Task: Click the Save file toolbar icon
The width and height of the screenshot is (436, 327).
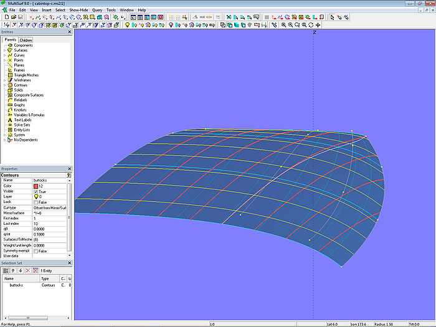Action: pos(20,17)
